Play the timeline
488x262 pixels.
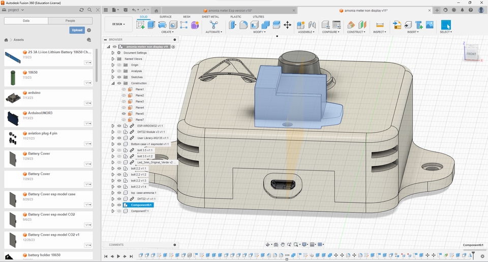[118, 256]
